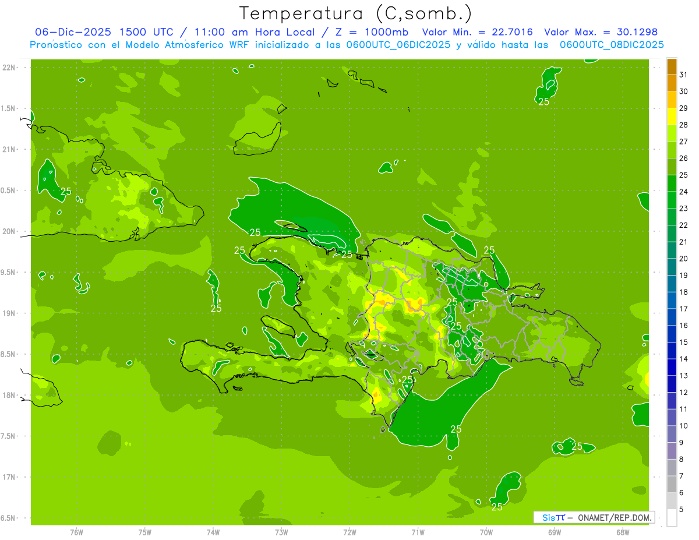Click the '76W' longitude axis label
Viewport: 699px width, 540px height.
pyautogui.click(x=76, y=532)
